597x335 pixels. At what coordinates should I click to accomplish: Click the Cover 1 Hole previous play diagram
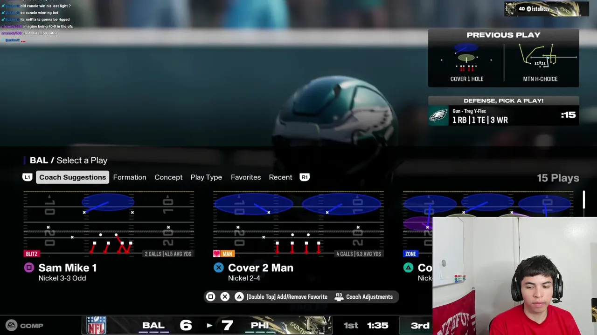pyautogui.click(x=466, y=58)
